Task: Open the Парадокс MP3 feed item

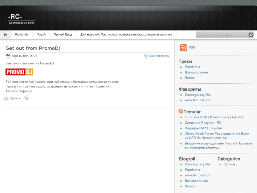Action: coord(196,128)
